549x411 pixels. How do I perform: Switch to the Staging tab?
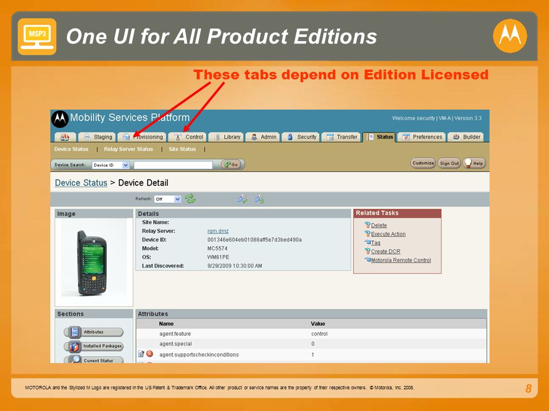point(97,137)
